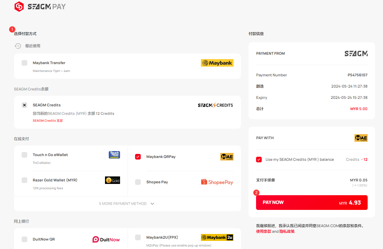Click the Maintenance 11pm ~ 4am note
This screenshot has width=383, height=249.
51,71
